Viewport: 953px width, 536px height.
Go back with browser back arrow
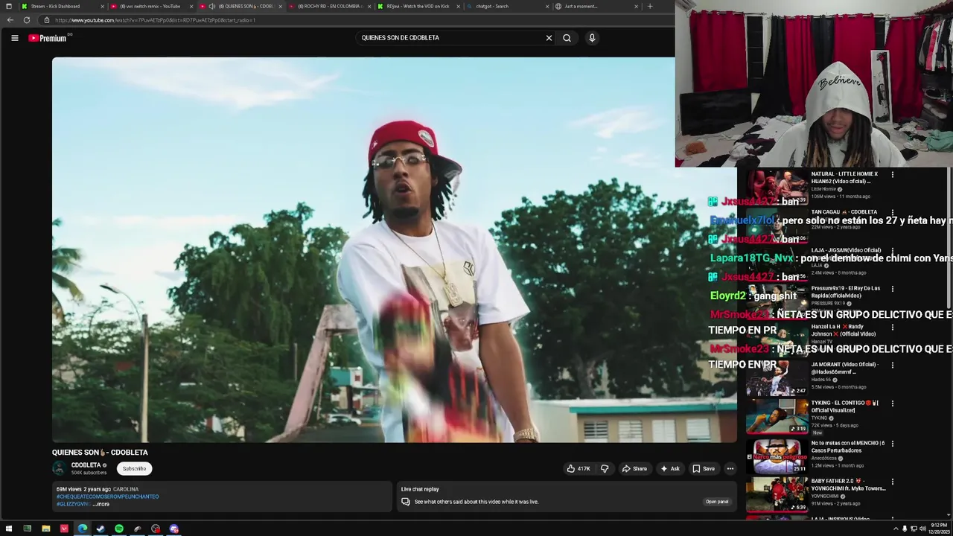pos(10,20)
